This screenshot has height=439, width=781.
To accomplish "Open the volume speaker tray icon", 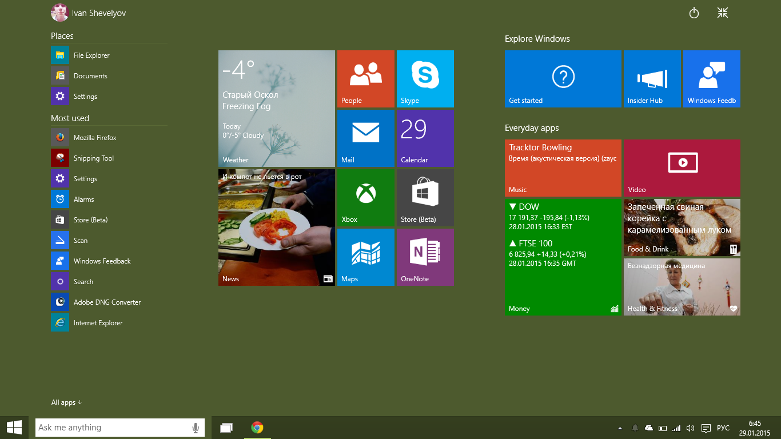I will (690, 428).
